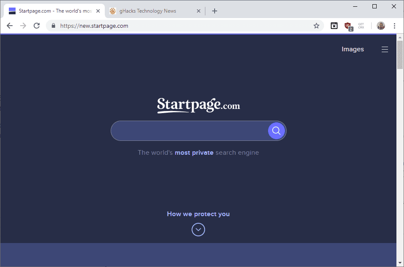
Task: Click the scrollbar down arrow
Action: [400, 263]
